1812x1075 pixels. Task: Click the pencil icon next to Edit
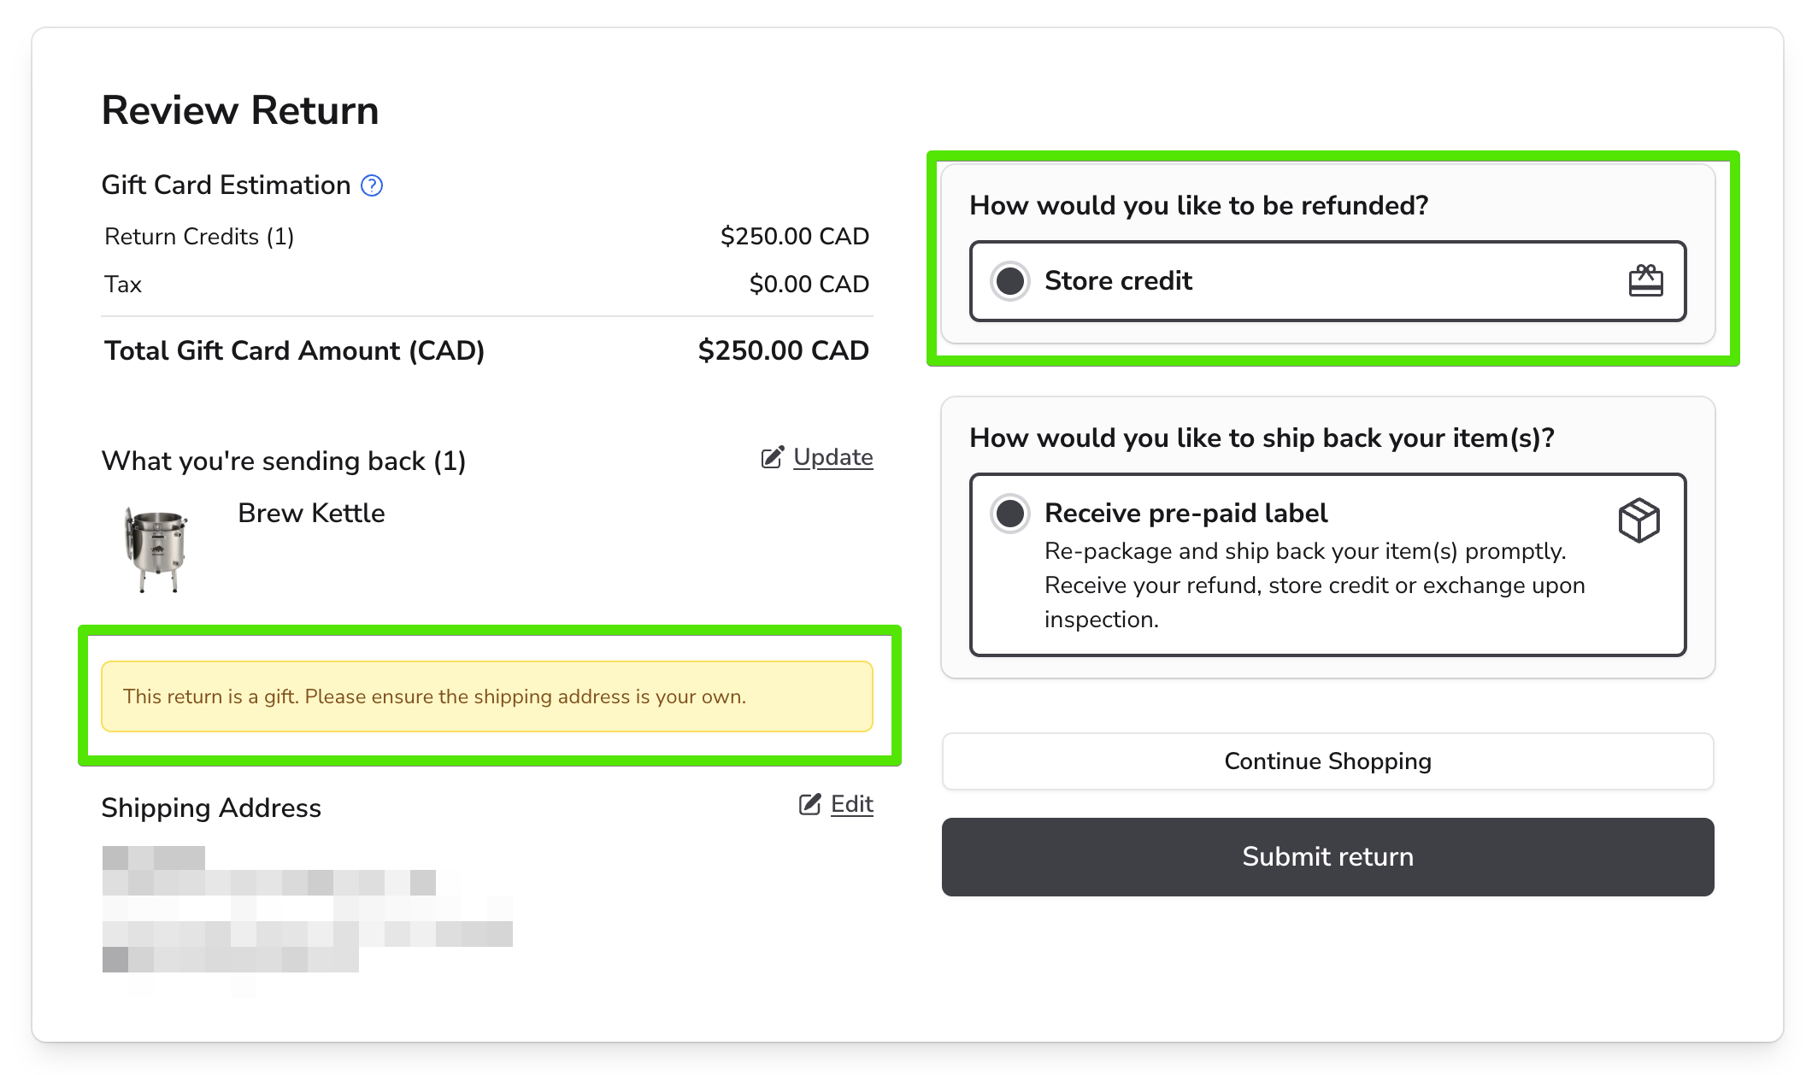point(809,804)
